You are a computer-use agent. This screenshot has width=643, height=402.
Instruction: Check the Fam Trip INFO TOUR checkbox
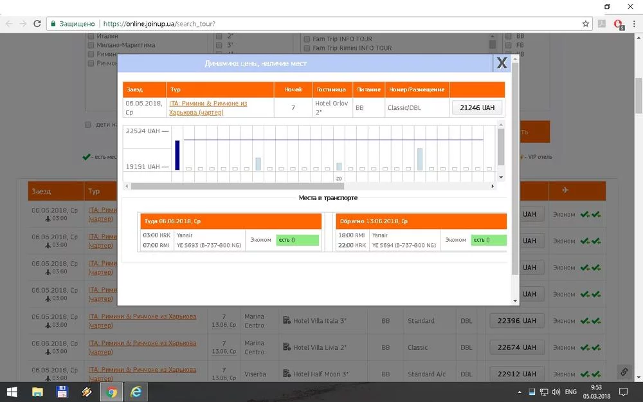pyautogui.click(x=307, y=39)
